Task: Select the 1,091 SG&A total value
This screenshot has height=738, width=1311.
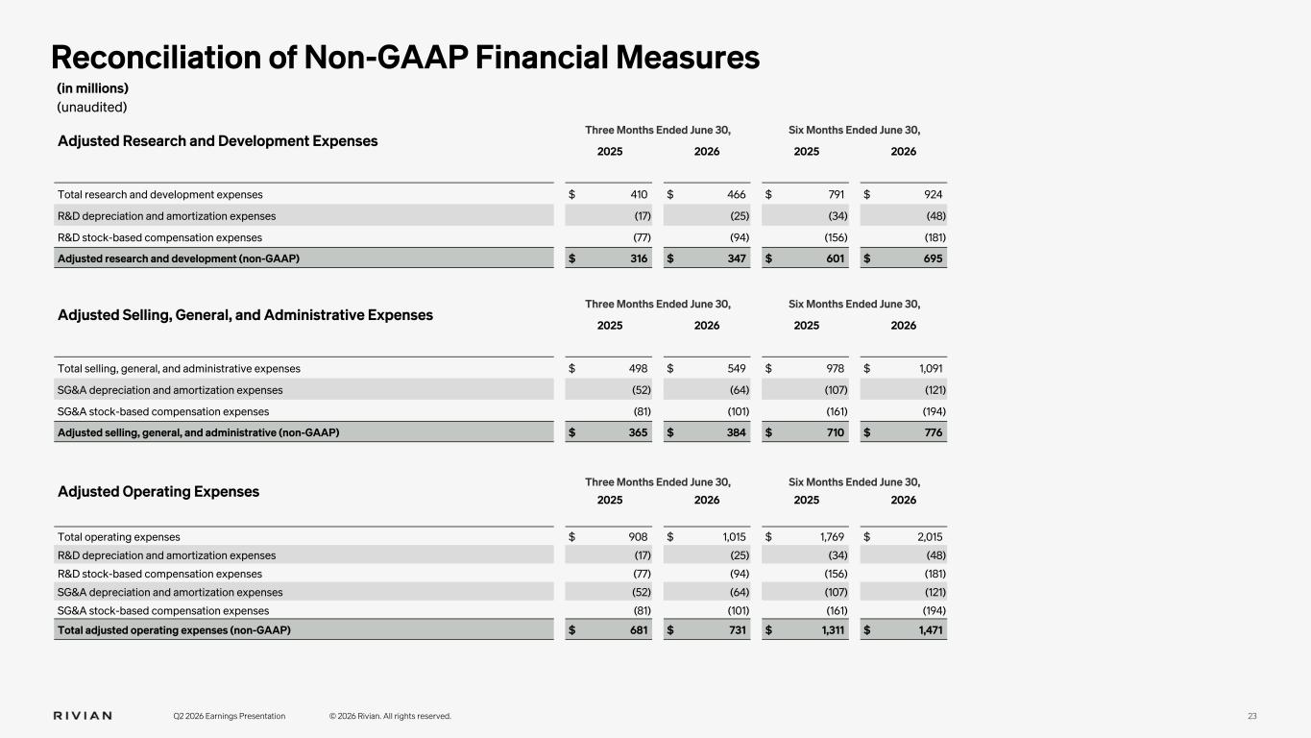Action: (929, 369)
